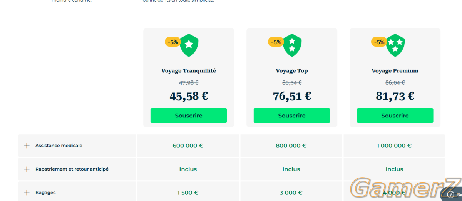Select the Voyage Tranquillité plan title
462x201 pixels.
click(189, 71)
